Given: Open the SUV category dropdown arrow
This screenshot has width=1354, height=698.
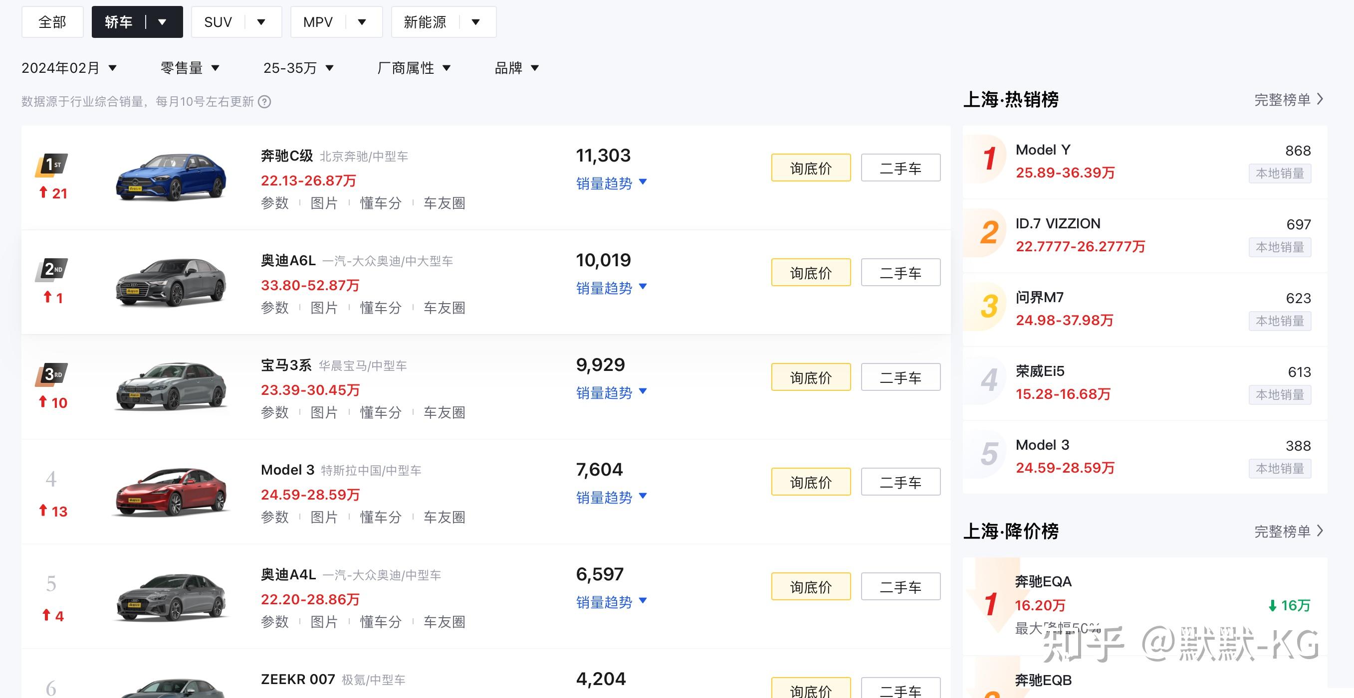Looking at the screenshot, I should (x=261, y=21).
